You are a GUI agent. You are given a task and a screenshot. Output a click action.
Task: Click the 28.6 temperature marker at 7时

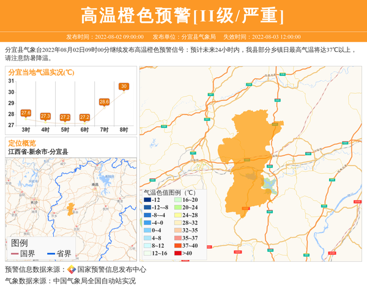coord(104,102)
